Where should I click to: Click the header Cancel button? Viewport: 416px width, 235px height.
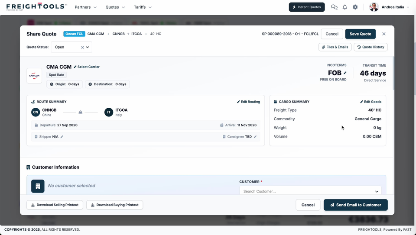(x=332, y=34)
